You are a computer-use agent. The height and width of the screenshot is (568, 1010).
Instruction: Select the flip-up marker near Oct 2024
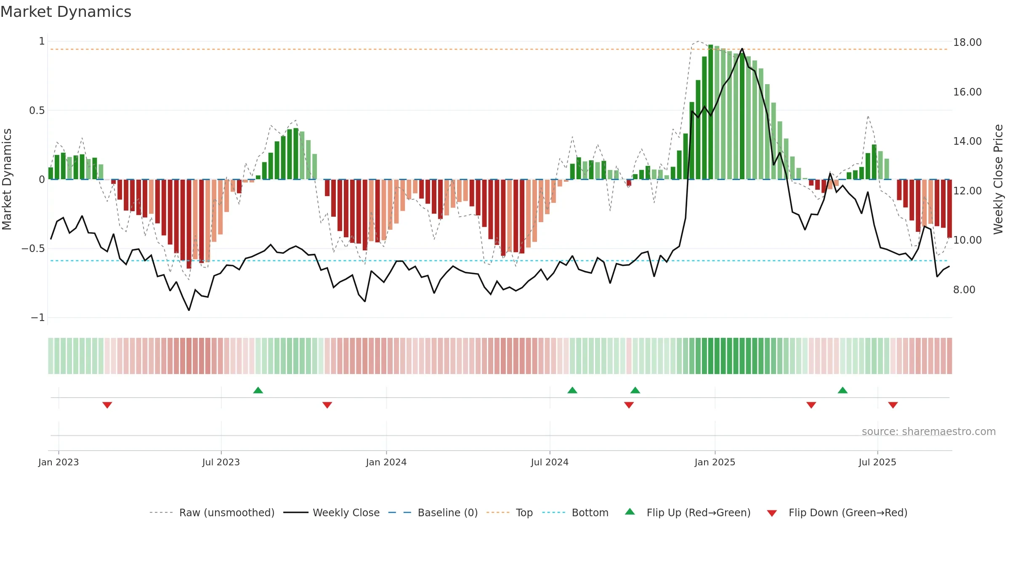point(635,390)
